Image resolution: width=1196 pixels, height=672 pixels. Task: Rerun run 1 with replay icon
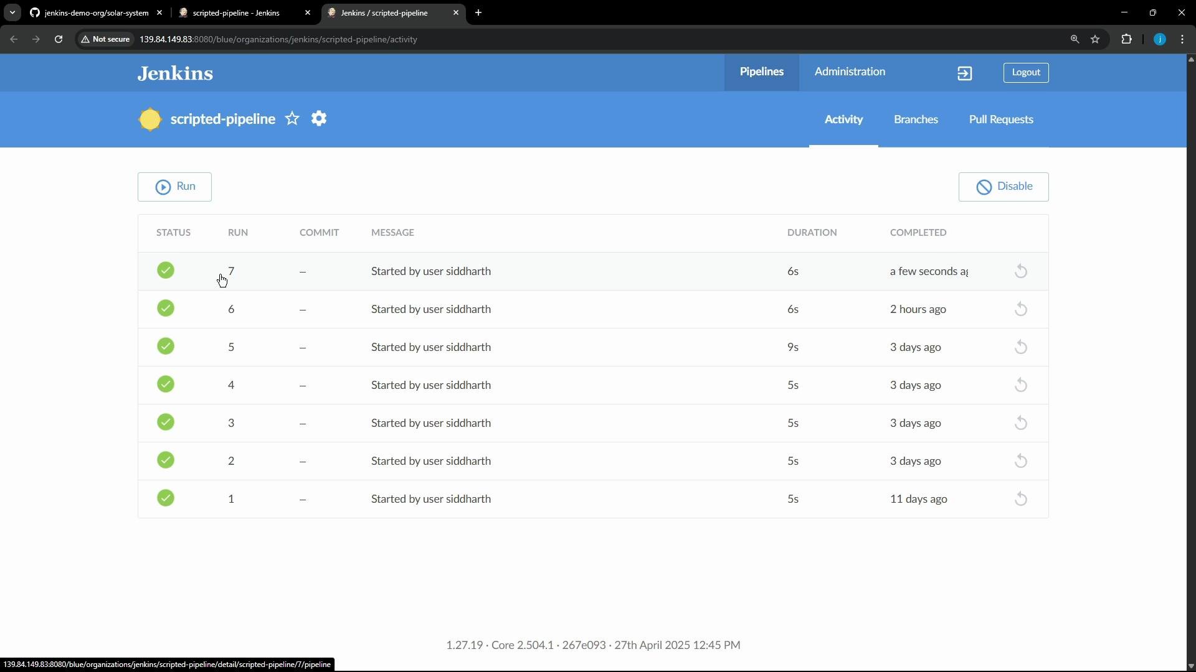1021,499
